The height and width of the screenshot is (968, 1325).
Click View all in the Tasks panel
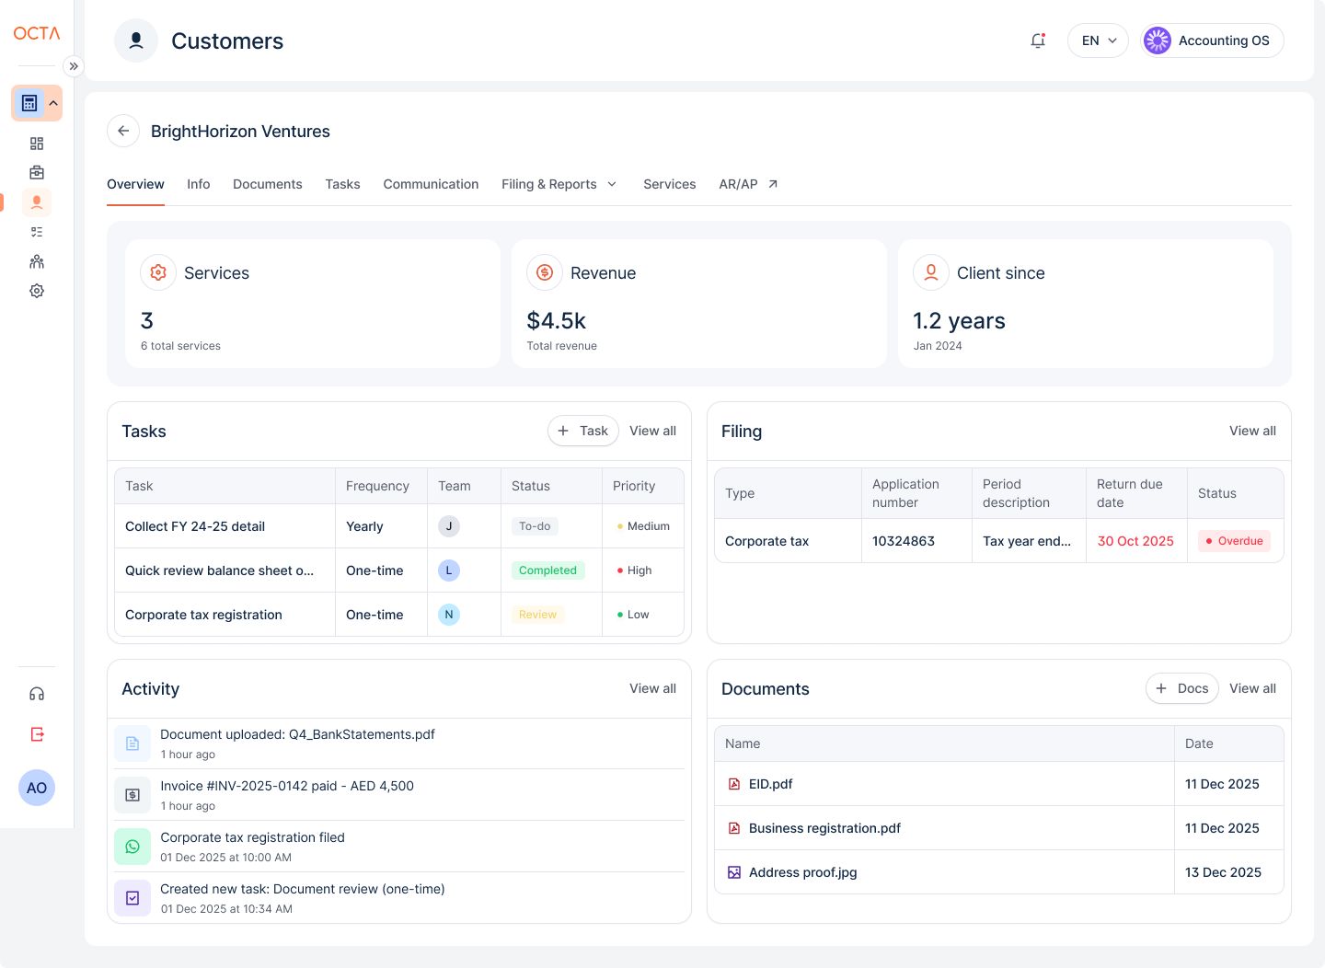point(652,431)
